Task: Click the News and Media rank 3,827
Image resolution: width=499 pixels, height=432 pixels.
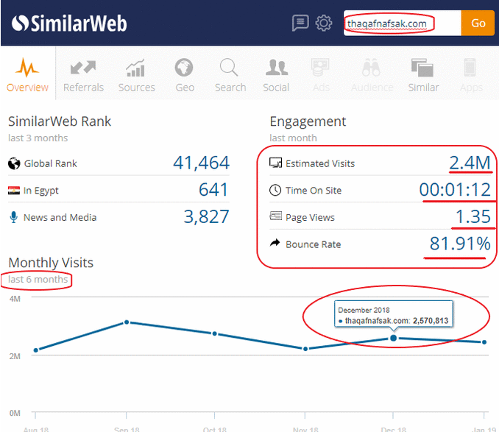Action: (x=206, y=217)
